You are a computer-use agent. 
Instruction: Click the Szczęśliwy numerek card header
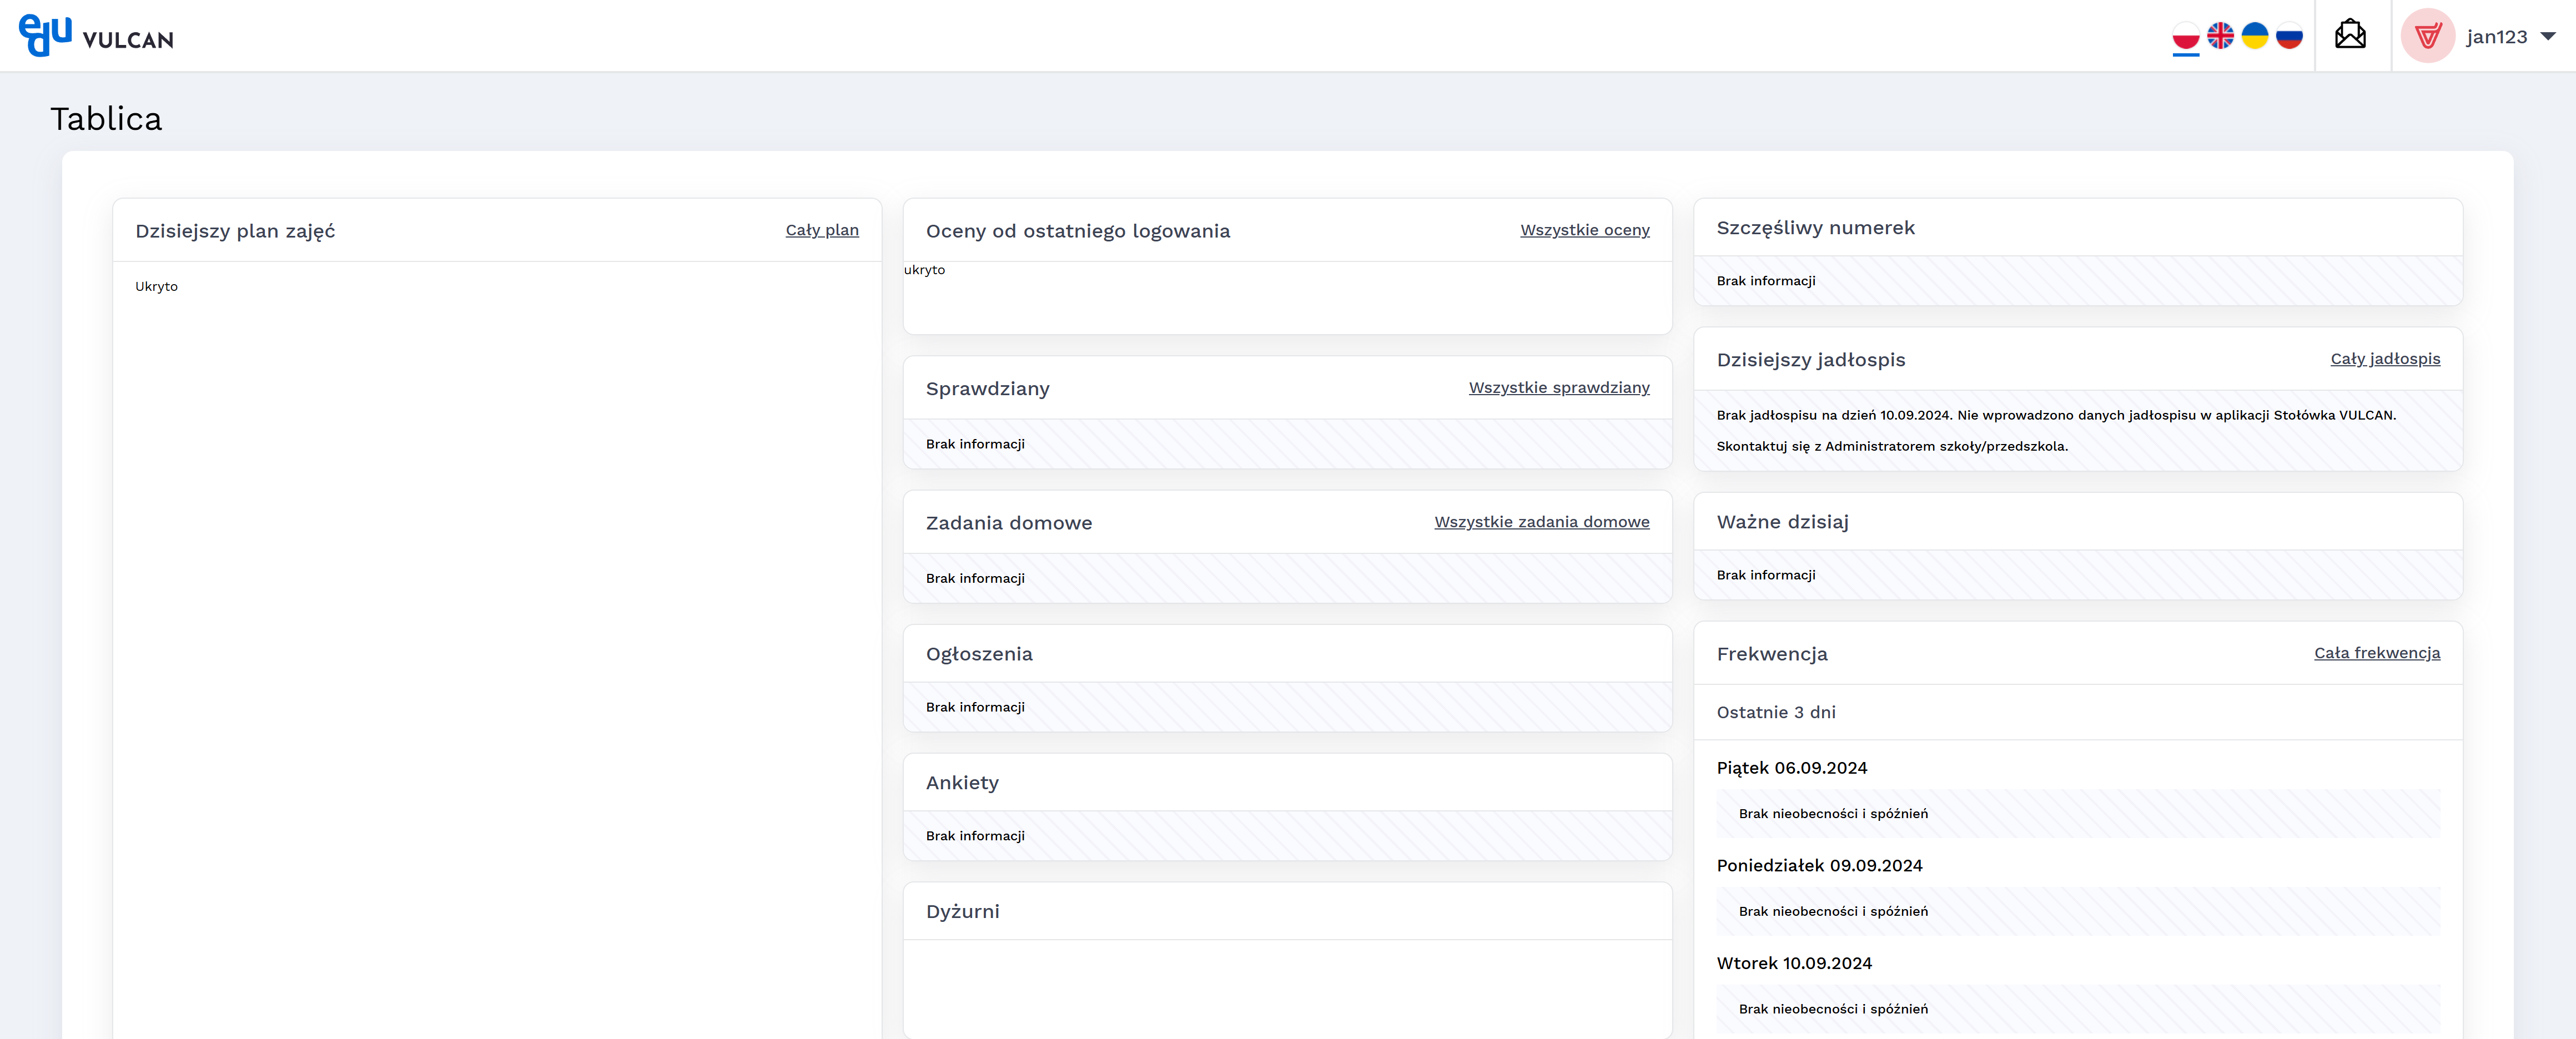tap(1815, 228)
